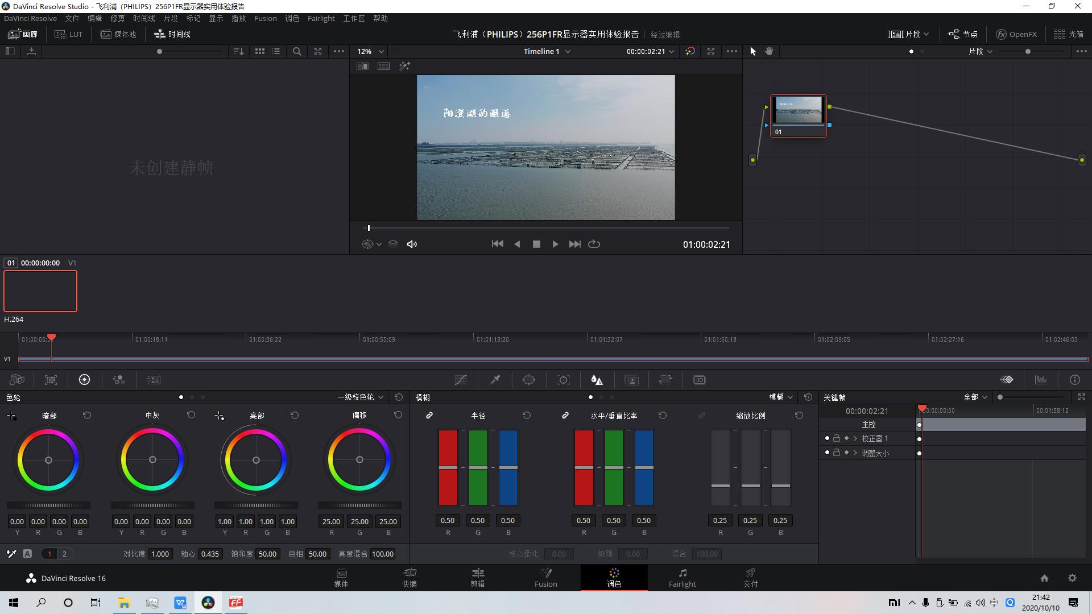
Task: Select the hand pan tool
Action: [x=769, y=51]
